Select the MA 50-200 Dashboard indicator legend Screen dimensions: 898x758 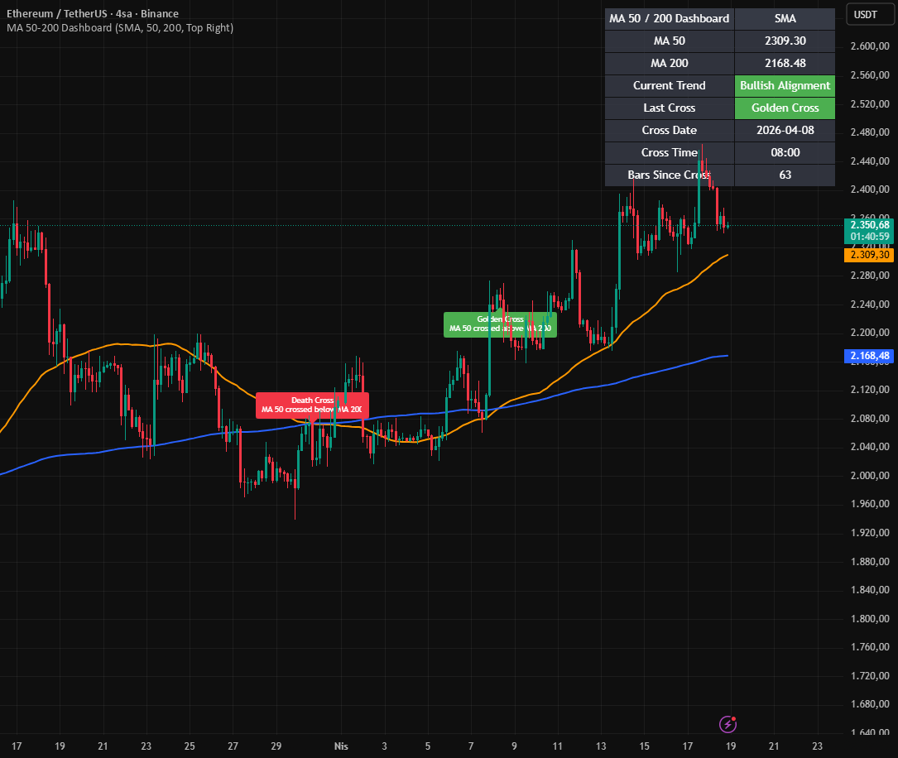[120, 27]
